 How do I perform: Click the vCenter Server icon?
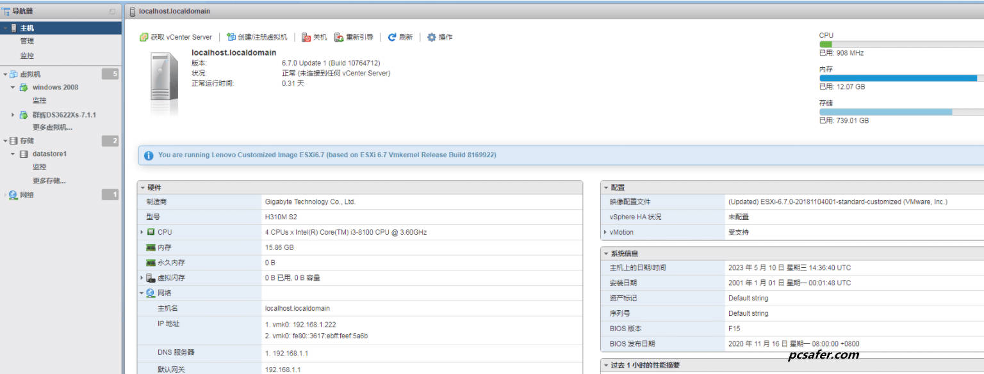144,37
